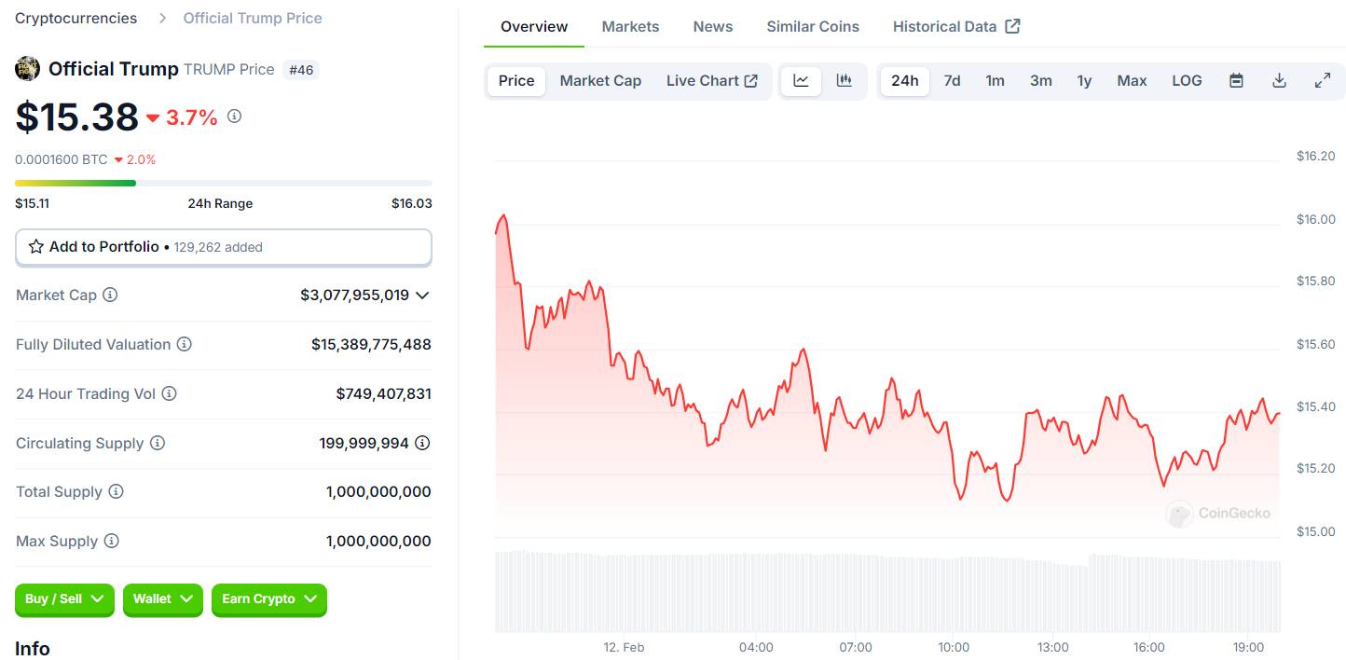
Task: Open the Earn Crypto dropdown
Action: point(269,599)
